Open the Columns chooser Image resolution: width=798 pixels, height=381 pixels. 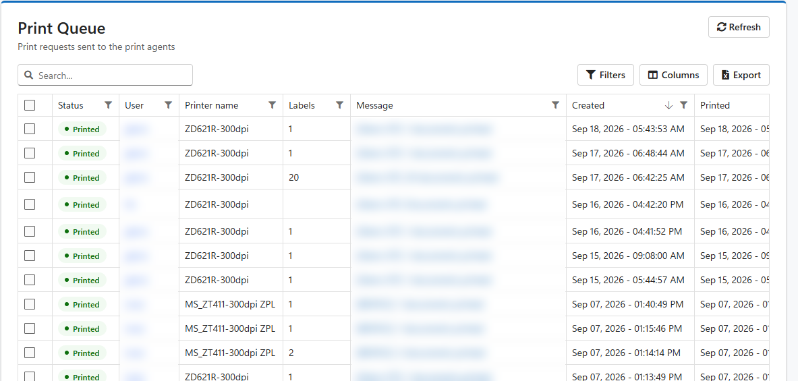673,75
